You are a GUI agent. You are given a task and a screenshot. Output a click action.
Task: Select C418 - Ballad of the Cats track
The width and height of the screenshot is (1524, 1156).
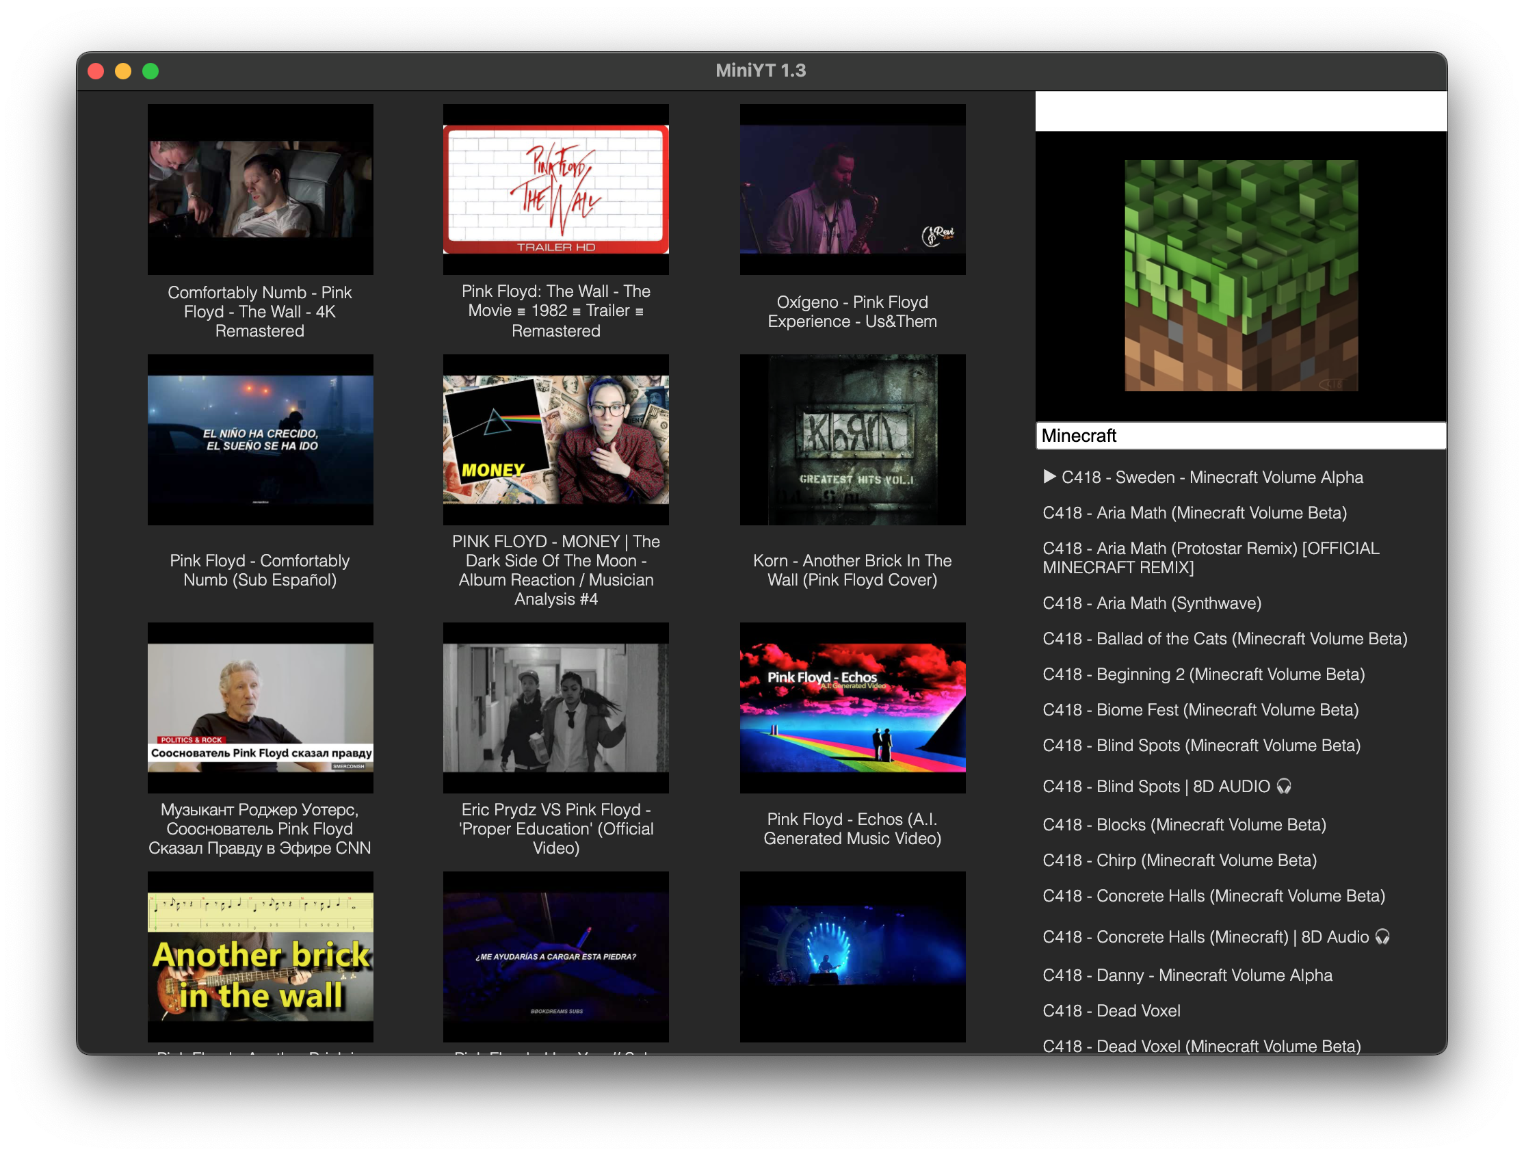1224,639
